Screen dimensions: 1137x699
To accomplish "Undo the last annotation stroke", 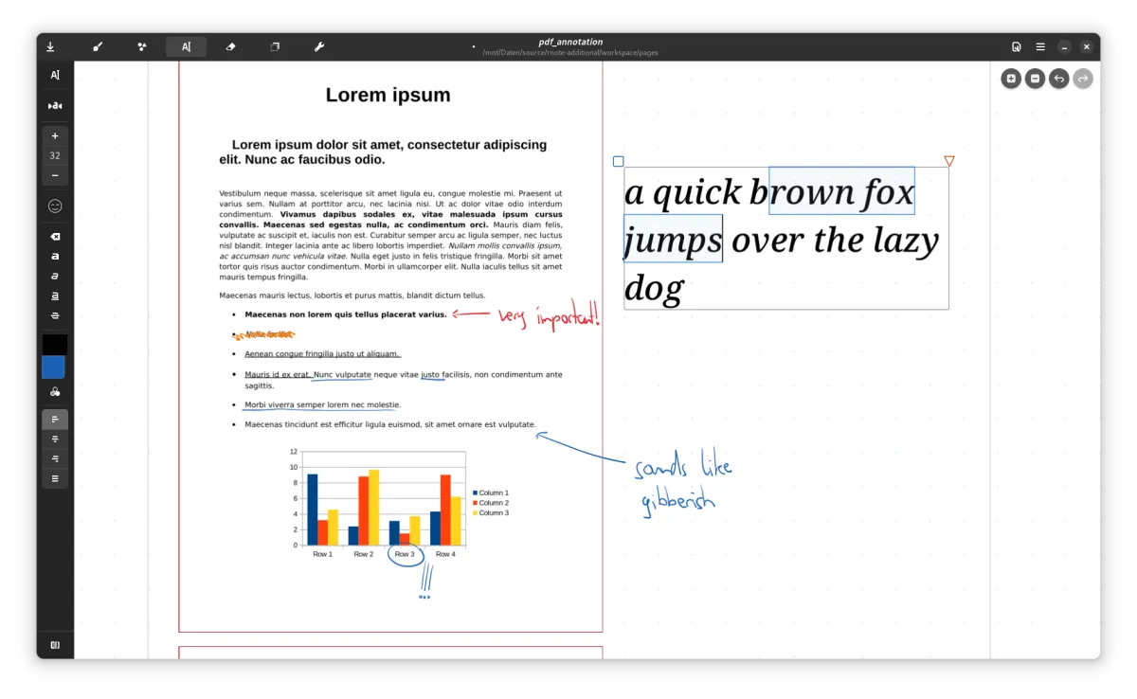I will click(x=1058, y=79).
